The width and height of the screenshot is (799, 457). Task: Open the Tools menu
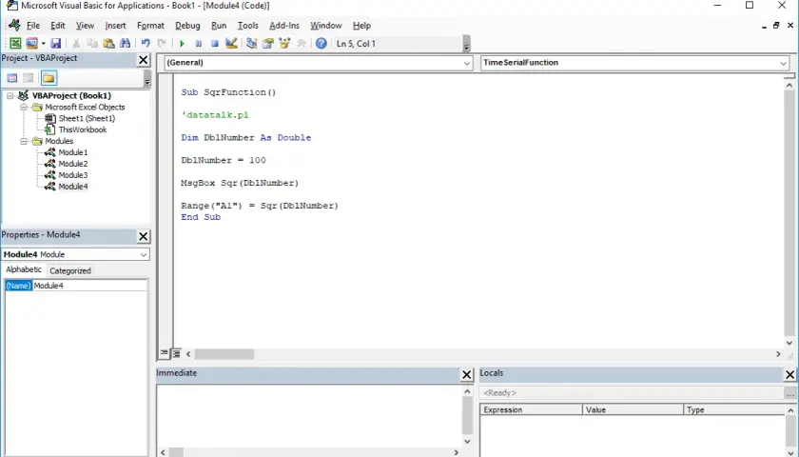[x=247, y=26]
